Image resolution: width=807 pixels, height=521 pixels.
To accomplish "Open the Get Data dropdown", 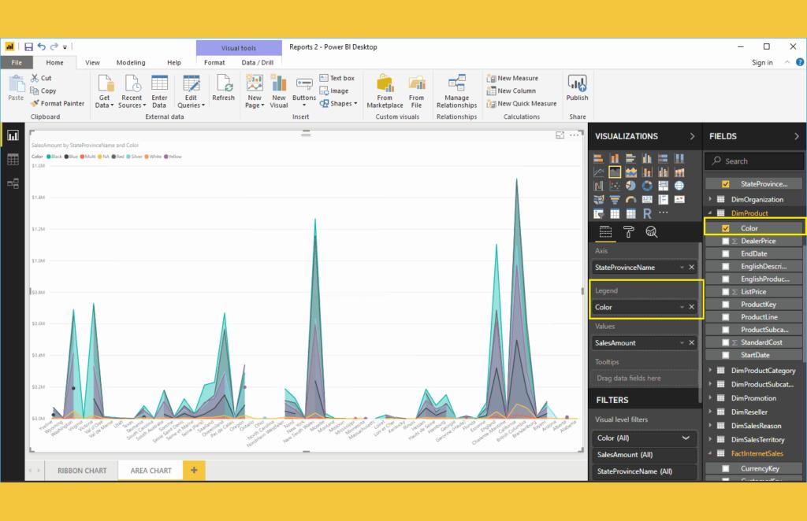I will pos(104,91).
